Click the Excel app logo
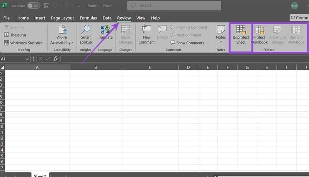The width and height of the screenshot is (309, 177). coord(4,5)
